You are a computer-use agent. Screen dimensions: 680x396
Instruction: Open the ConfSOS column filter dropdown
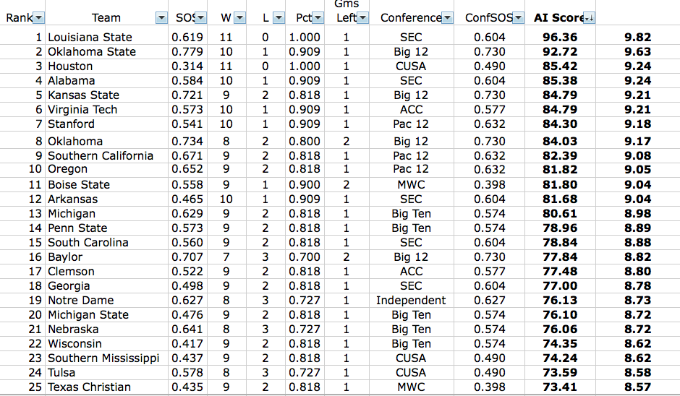(x=518, y=18)
